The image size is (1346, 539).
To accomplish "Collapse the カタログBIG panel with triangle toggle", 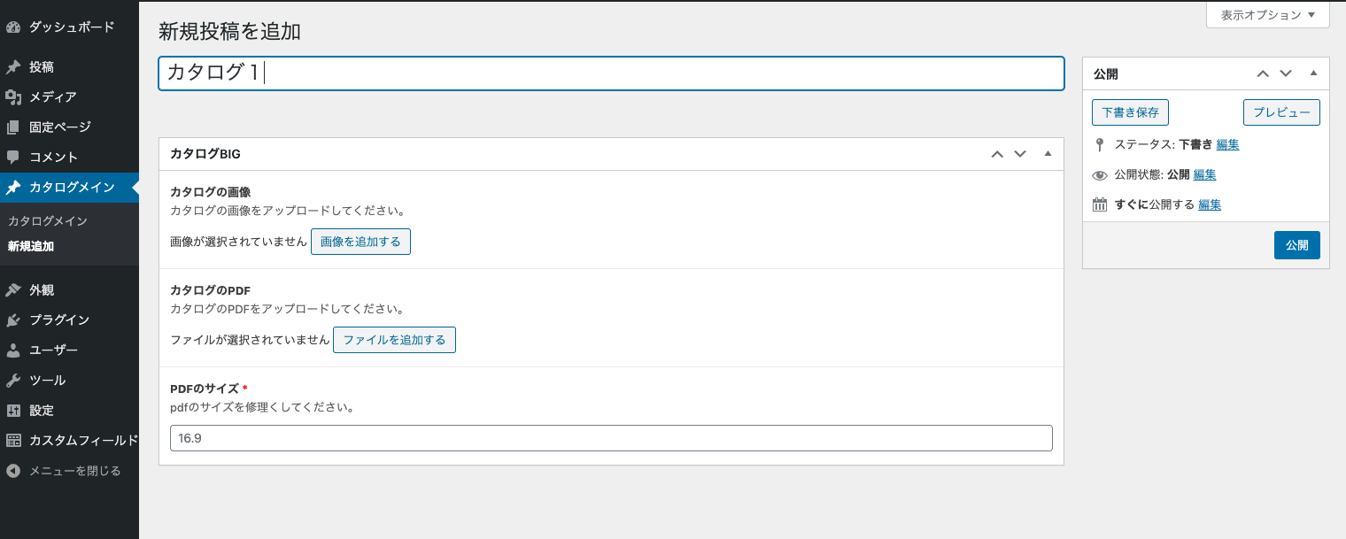I will tap(1048, 154).
